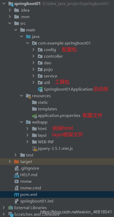
Task: Collapse the com.example.springboot01 package arrow
Action: [28, 43]
